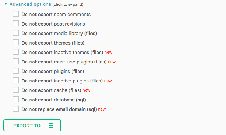Check Do not export post revisions
The width and height of the screenshot is (226, 135).
click(x=16, y=23)
